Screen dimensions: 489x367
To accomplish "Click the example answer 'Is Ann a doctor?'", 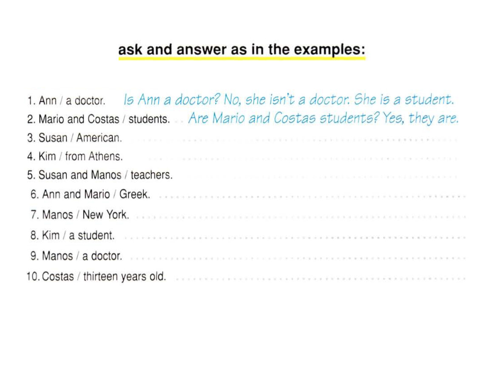I will pyautogui.click(x=172, y=100).
